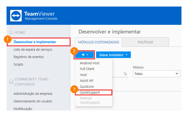
Task: Open the Módulo Todos combo box
Action: (156, 74)
